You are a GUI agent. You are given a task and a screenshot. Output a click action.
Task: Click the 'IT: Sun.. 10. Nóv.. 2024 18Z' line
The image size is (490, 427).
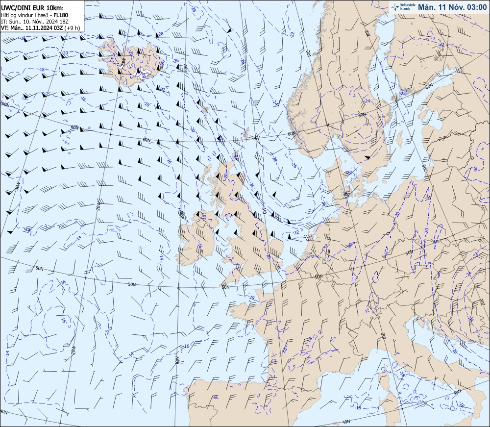click(x=35, y=21)
